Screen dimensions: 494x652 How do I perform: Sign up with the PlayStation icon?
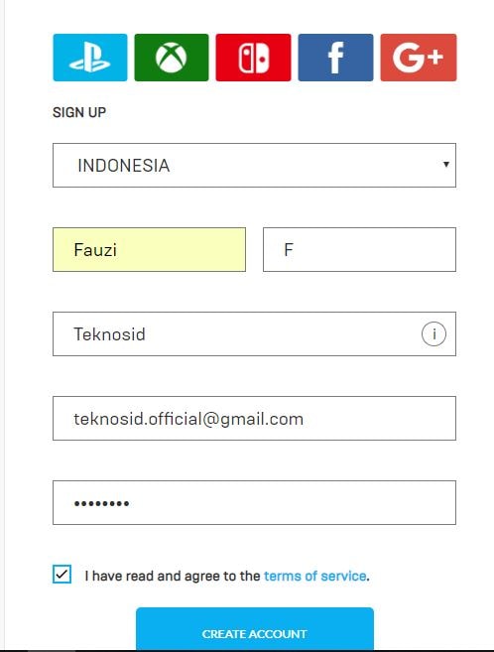pyautogui.click(x=90, y=58)
